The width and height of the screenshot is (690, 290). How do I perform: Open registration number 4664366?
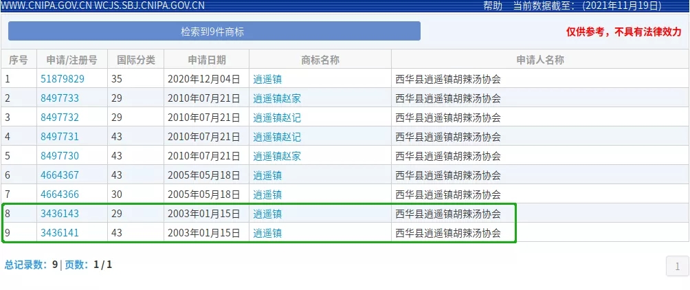tap(60, 194)
